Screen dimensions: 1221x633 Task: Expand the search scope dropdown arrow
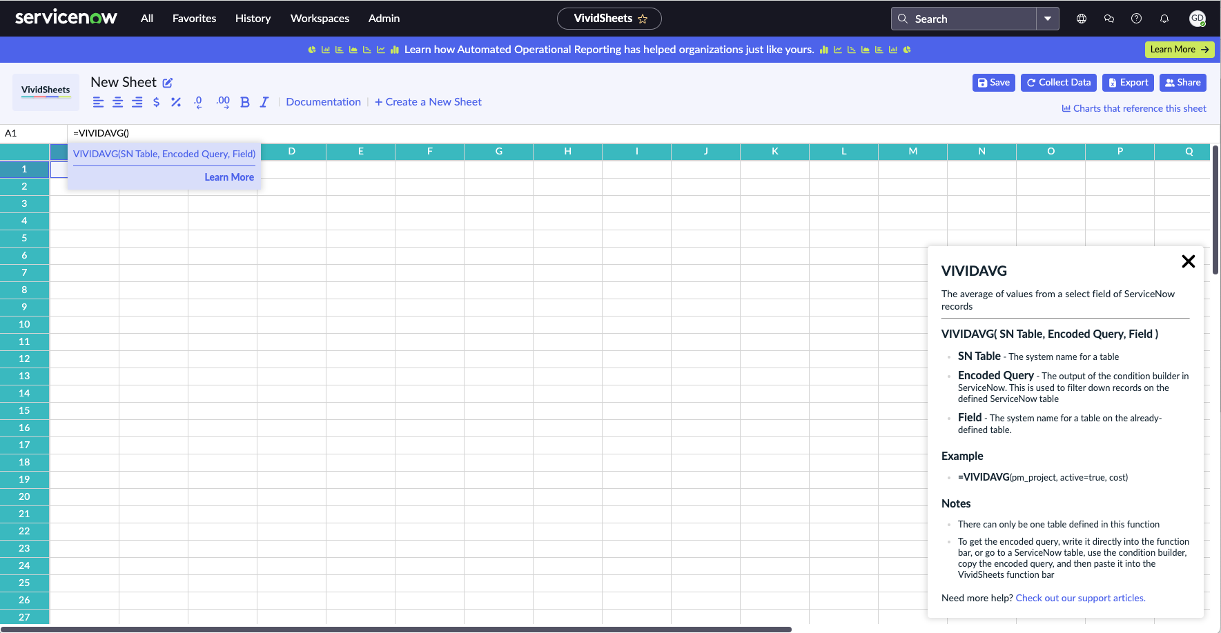(1048, 19)
